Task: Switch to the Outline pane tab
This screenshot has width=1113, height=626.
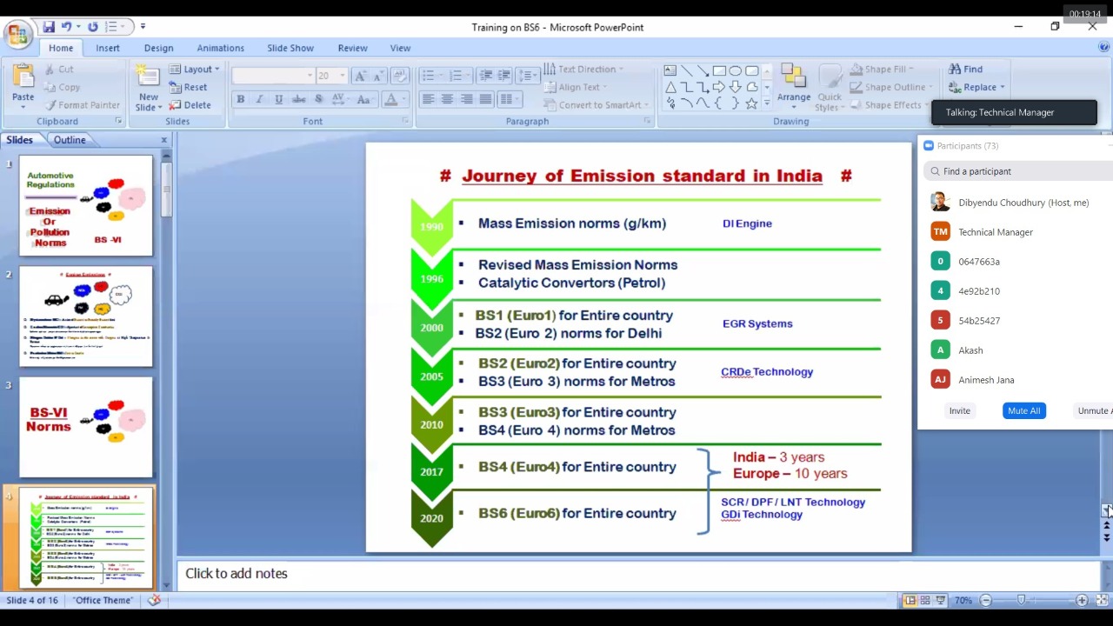Action: pos(70,139)
